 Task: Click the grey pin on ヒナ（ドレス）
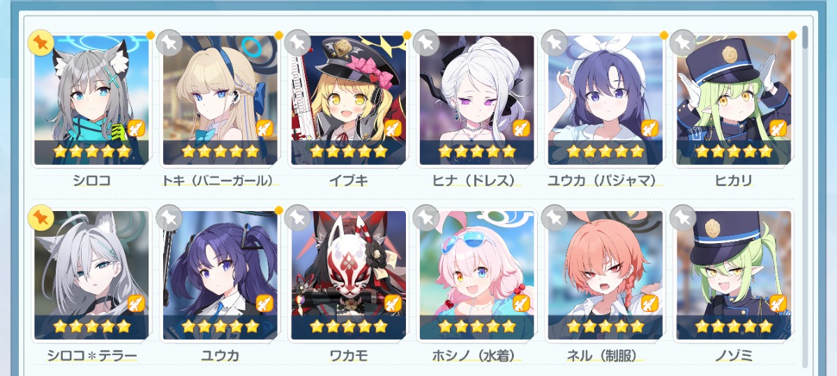426,43
